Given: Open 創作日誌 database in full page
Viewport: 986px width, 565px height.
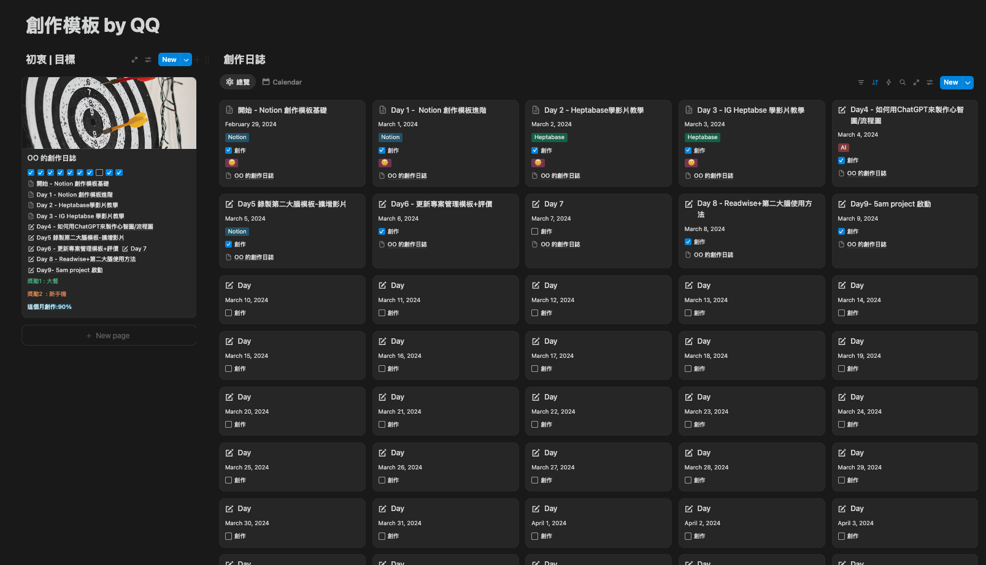Looking at the screenshot, I should [916, 83].
